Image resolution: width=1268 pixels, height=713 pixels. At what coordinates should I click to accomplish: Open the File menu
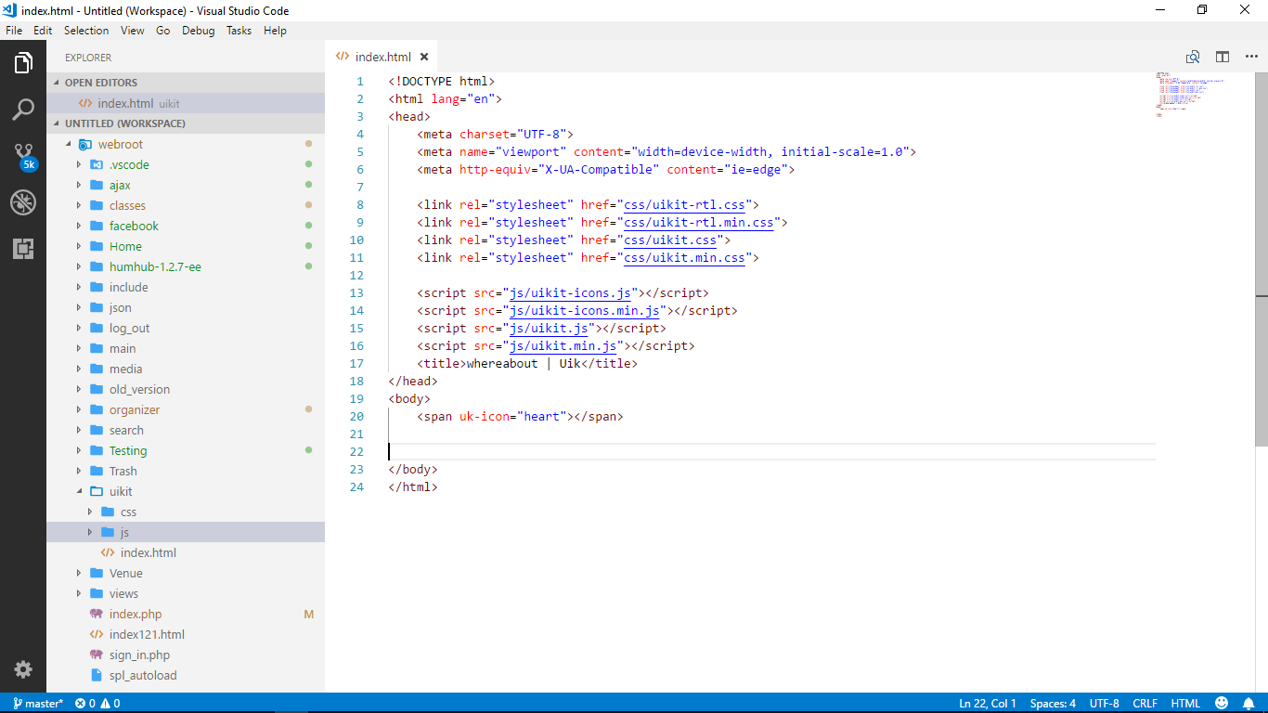tap(14, 31)
